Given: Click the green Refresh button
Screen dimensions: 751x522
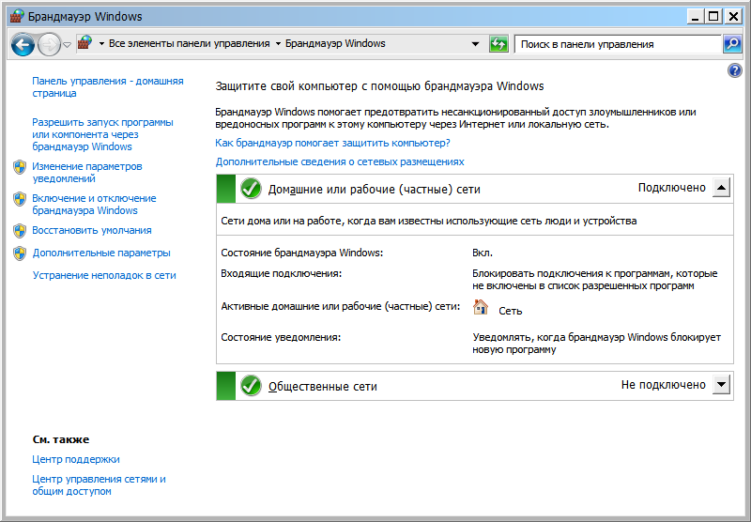Looking at the screenshot, I should coord(498,44).
